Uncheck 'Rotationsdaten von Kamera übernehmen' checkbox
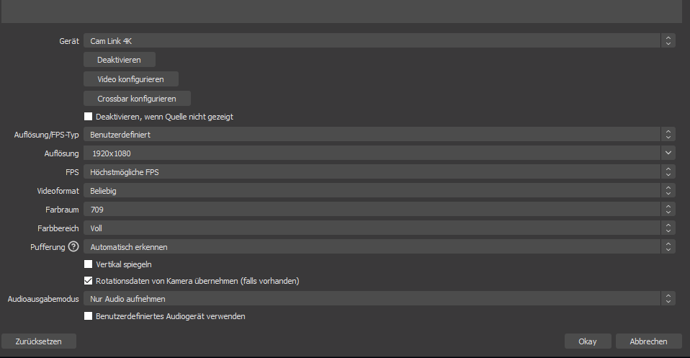Image resolution: width=690 pixels, height=358 pixels. coord(89,280)
